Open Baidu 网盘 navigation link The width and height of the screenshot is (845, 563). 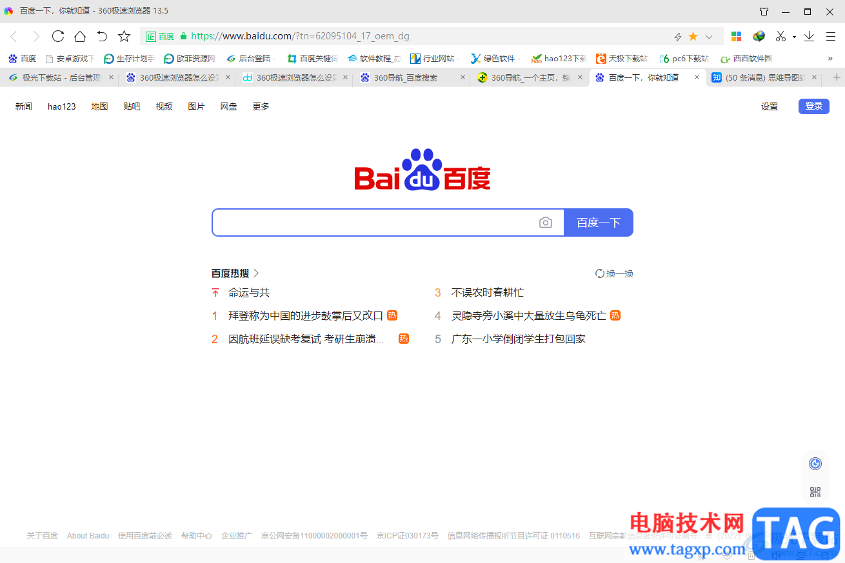(228, 106)
